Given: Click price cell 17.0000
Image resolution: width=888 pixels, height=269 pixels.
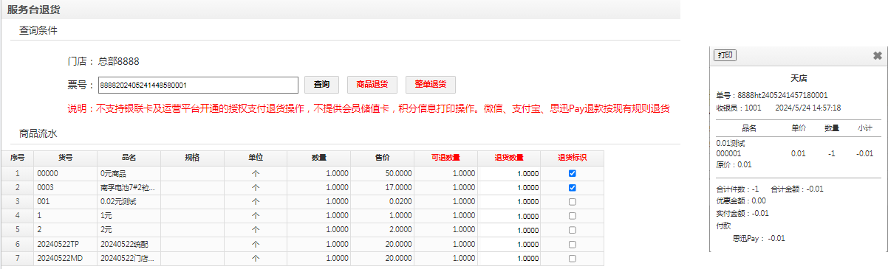Looking at the screenshot, I should [383, 187].
